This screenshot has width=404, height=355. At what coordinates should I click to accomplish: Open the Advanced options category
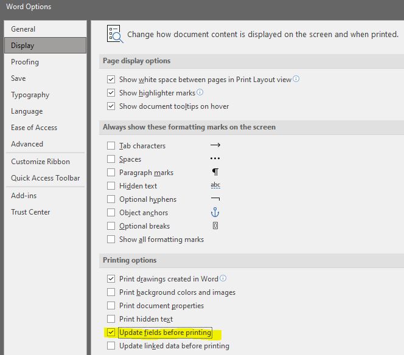(27, 144)
